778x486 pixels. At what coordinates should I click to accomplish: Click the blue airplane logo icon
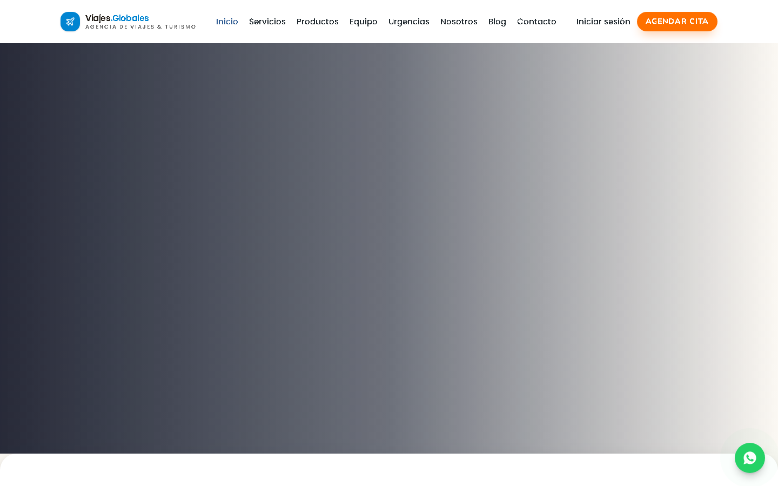(70, 22)
